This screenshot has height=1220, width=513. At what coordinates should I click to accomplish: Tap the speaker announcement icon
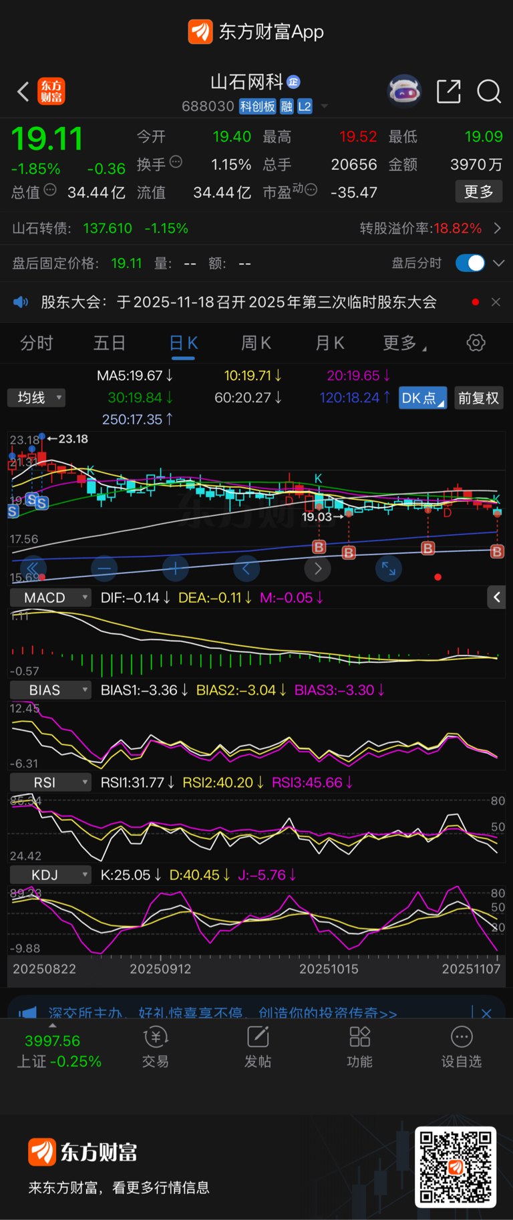[x=21, y=302]
